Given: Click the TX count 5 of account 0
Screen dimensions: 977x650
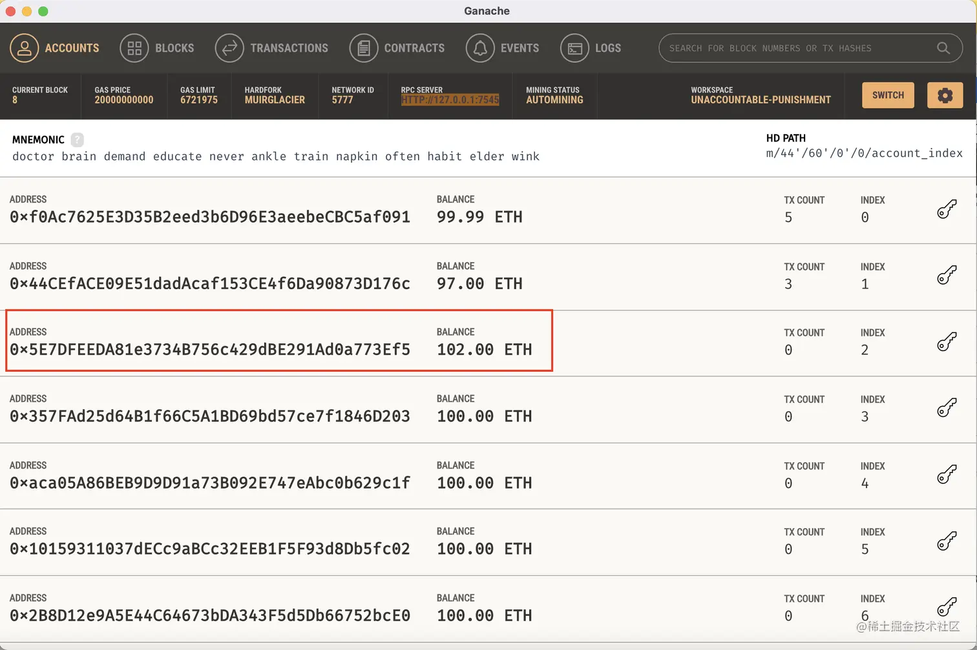Looking at the screenshot, I should click(x=788, y=218).
